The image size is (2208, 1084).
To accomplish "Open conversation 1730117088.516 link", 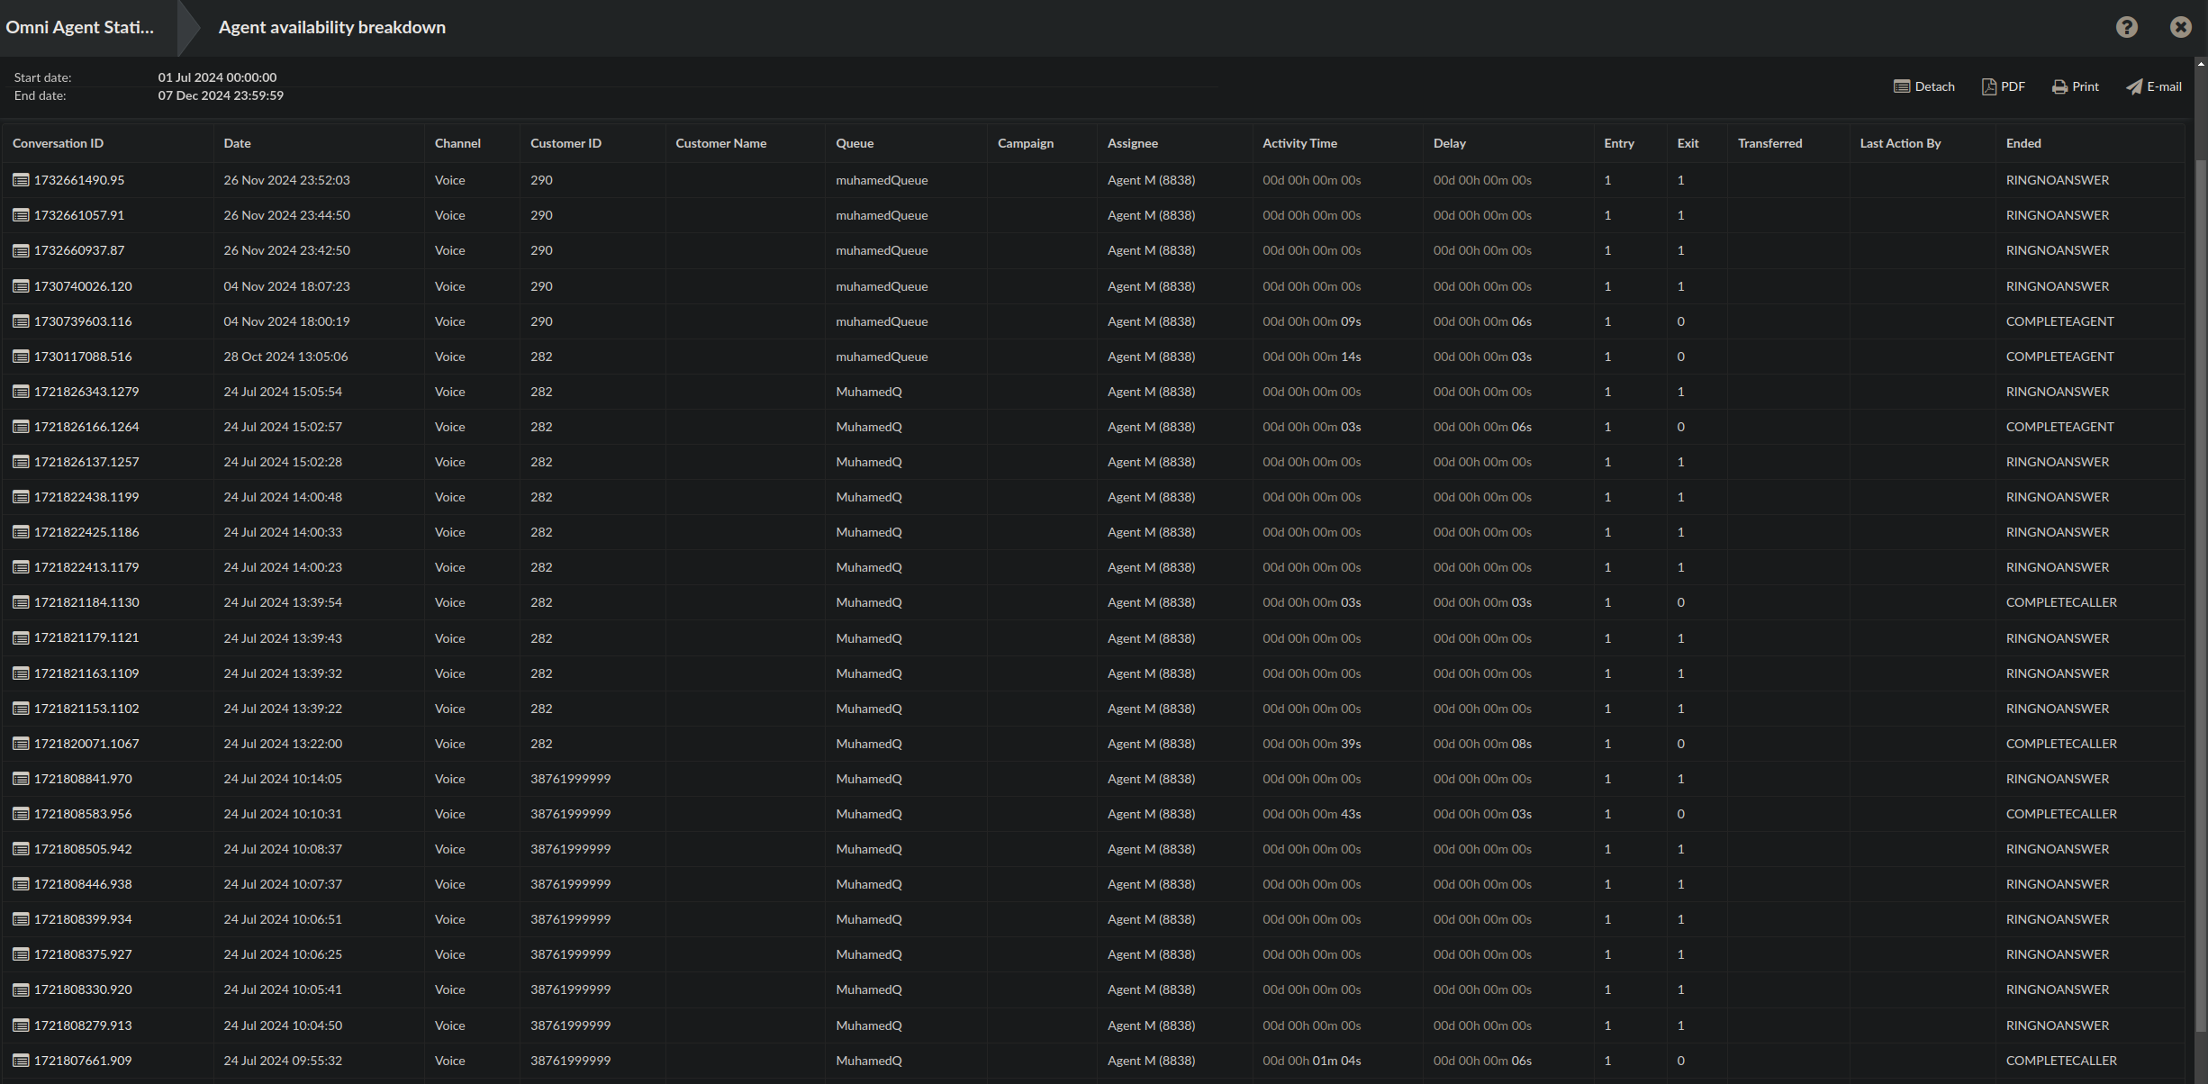I will [83, 357].
